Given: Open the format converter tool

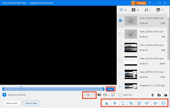Looking at the screenshot, I should (x=123, y=103).
